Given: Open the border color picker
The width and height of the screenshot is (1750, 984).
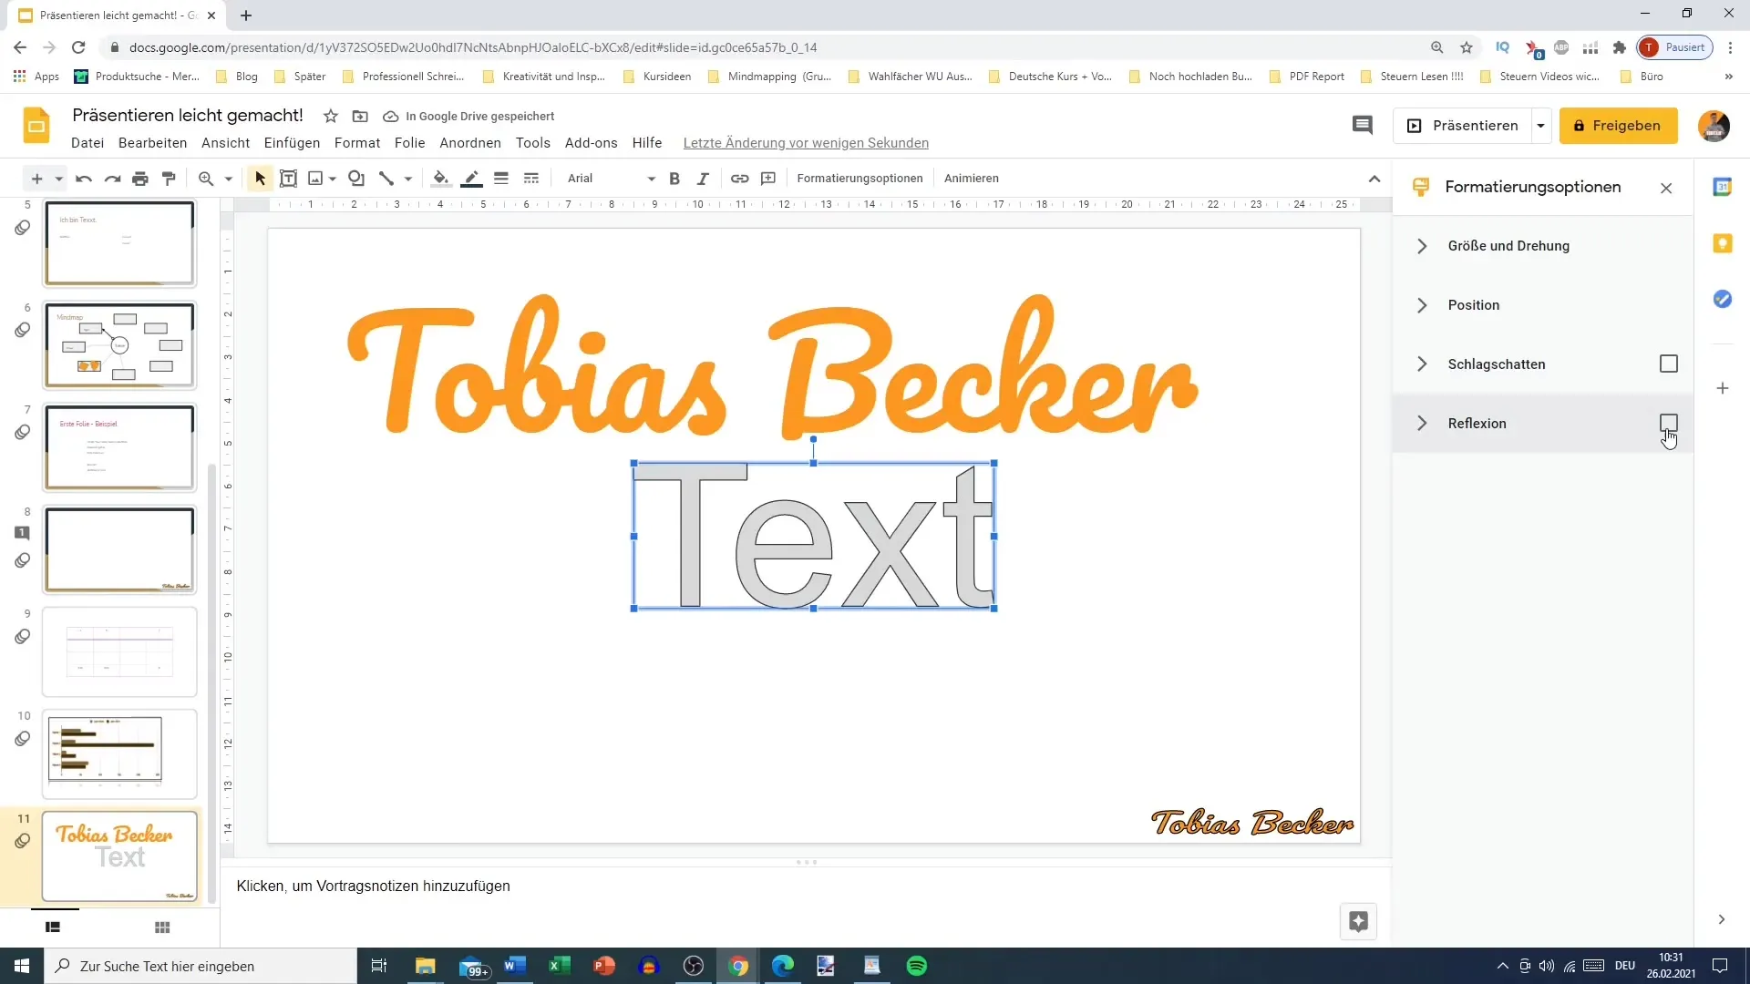Looking at the screenshot, I should click(471, 179).
